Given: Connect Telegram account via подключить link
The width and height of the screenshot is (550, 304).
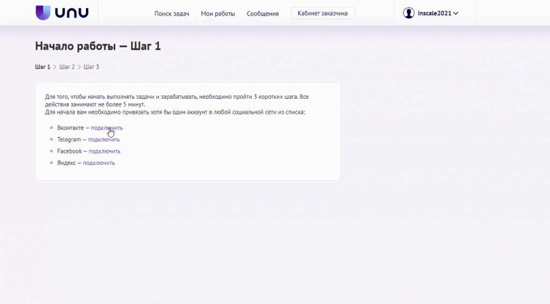Looking at the screenshot, I should (x=104, y=140).
